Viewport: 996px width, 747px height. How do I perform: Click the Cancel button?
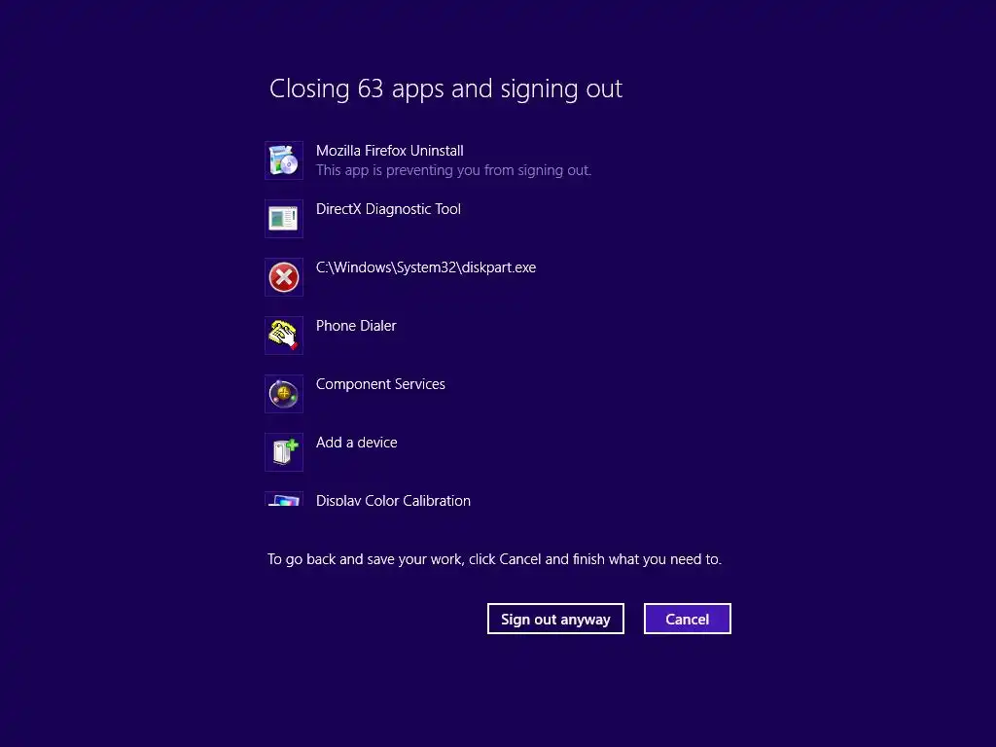tap(688, 619)
